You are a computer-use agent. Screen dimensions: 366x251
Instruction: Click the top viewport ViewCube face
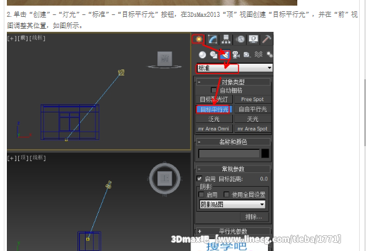[x=164, y=179]
